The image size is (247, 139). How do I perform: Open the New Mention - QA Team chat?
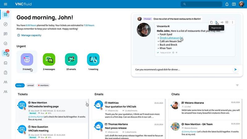click(205, 130)
